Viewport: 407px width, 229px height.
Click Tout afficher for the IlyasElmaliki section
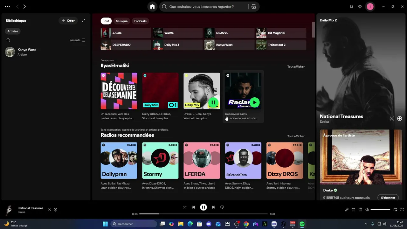point(296,67)
